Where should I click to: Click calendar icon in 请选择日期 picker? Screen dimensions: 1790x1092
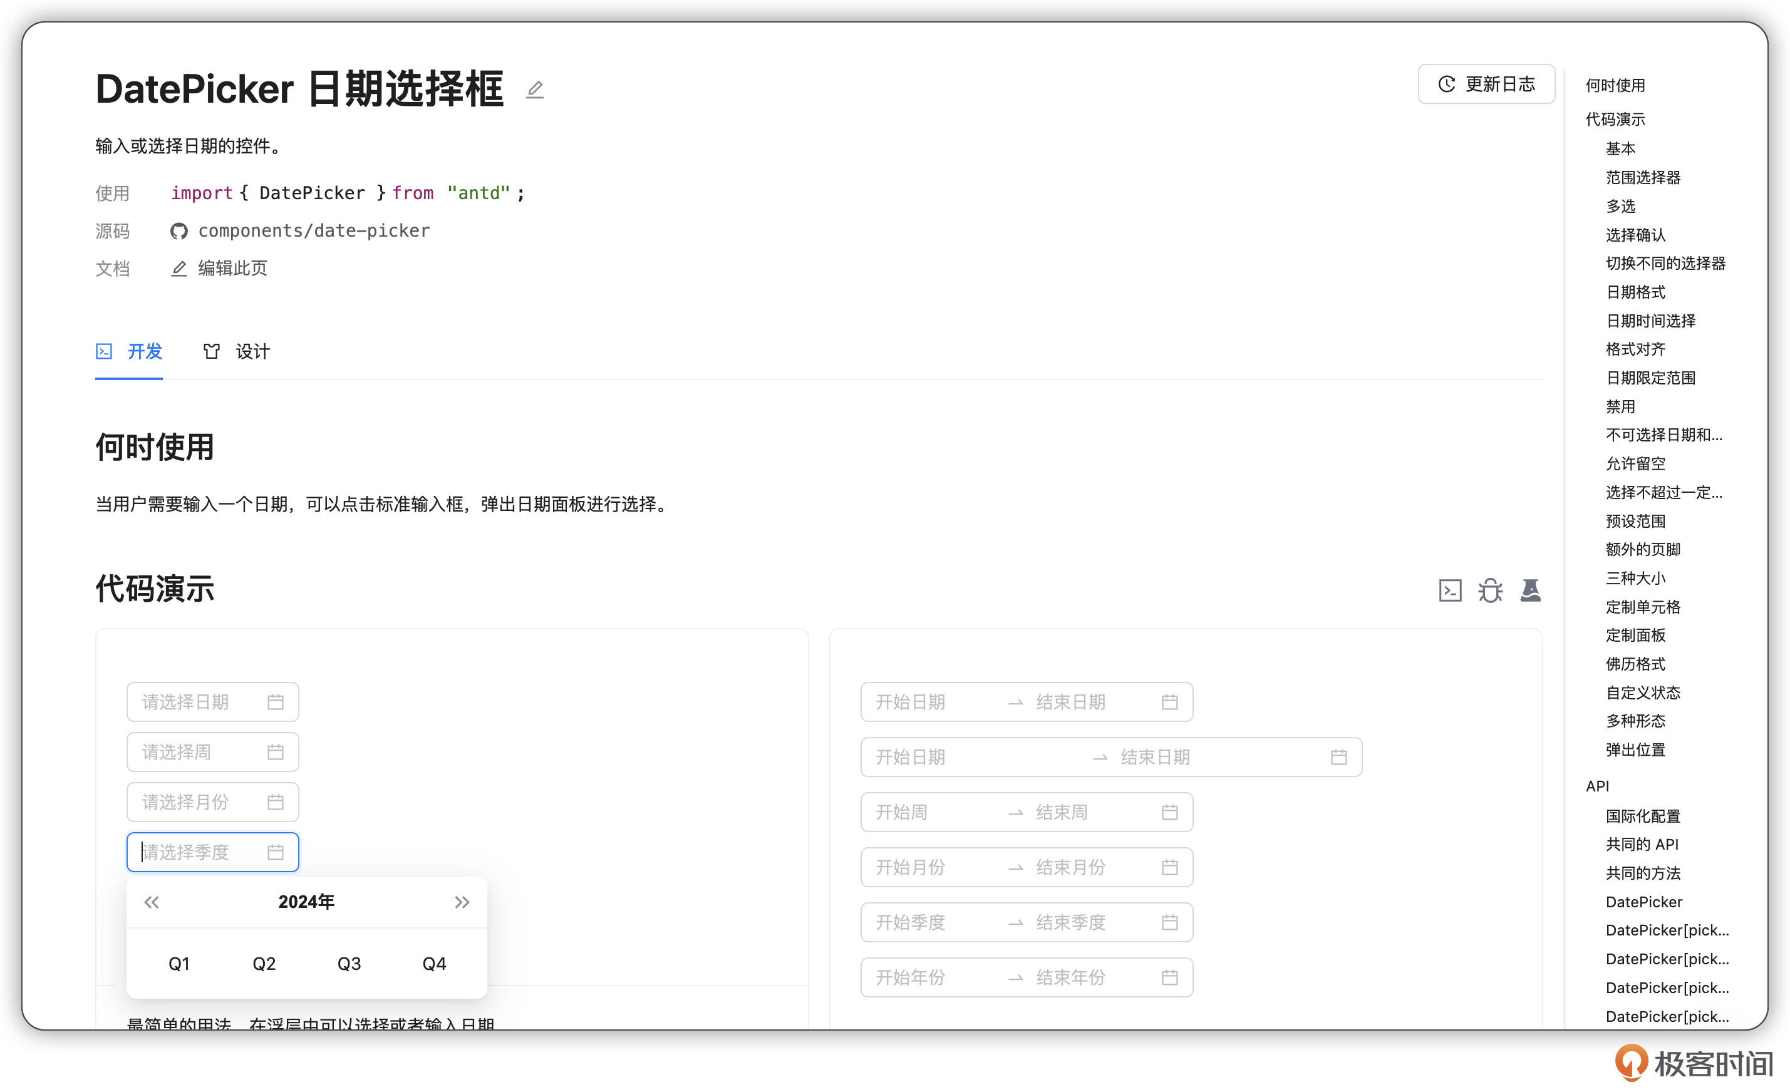coord(276,702)
